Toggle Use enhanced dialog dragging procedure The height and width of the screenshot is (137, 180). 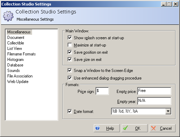pos(70,78)
